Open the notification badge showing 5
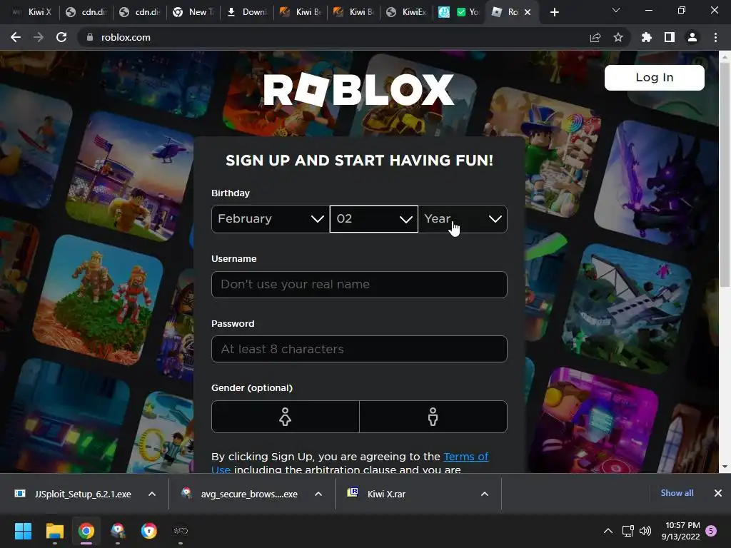731x548 pixels. 711,531
